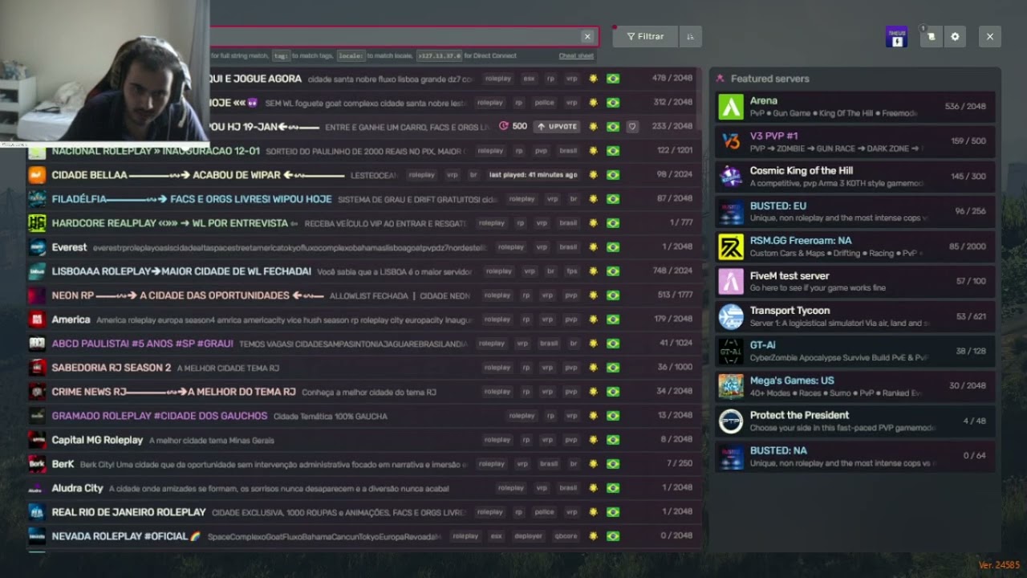Click ABCD PAULISTA server icon

37,344
